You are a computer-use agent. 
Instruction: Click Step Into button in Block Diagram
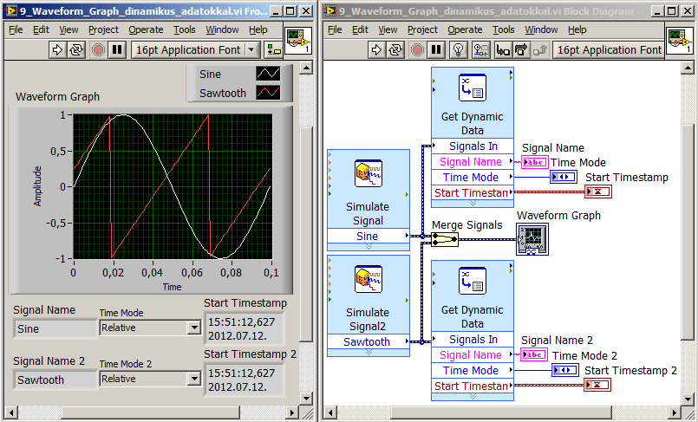coord(503,49)
